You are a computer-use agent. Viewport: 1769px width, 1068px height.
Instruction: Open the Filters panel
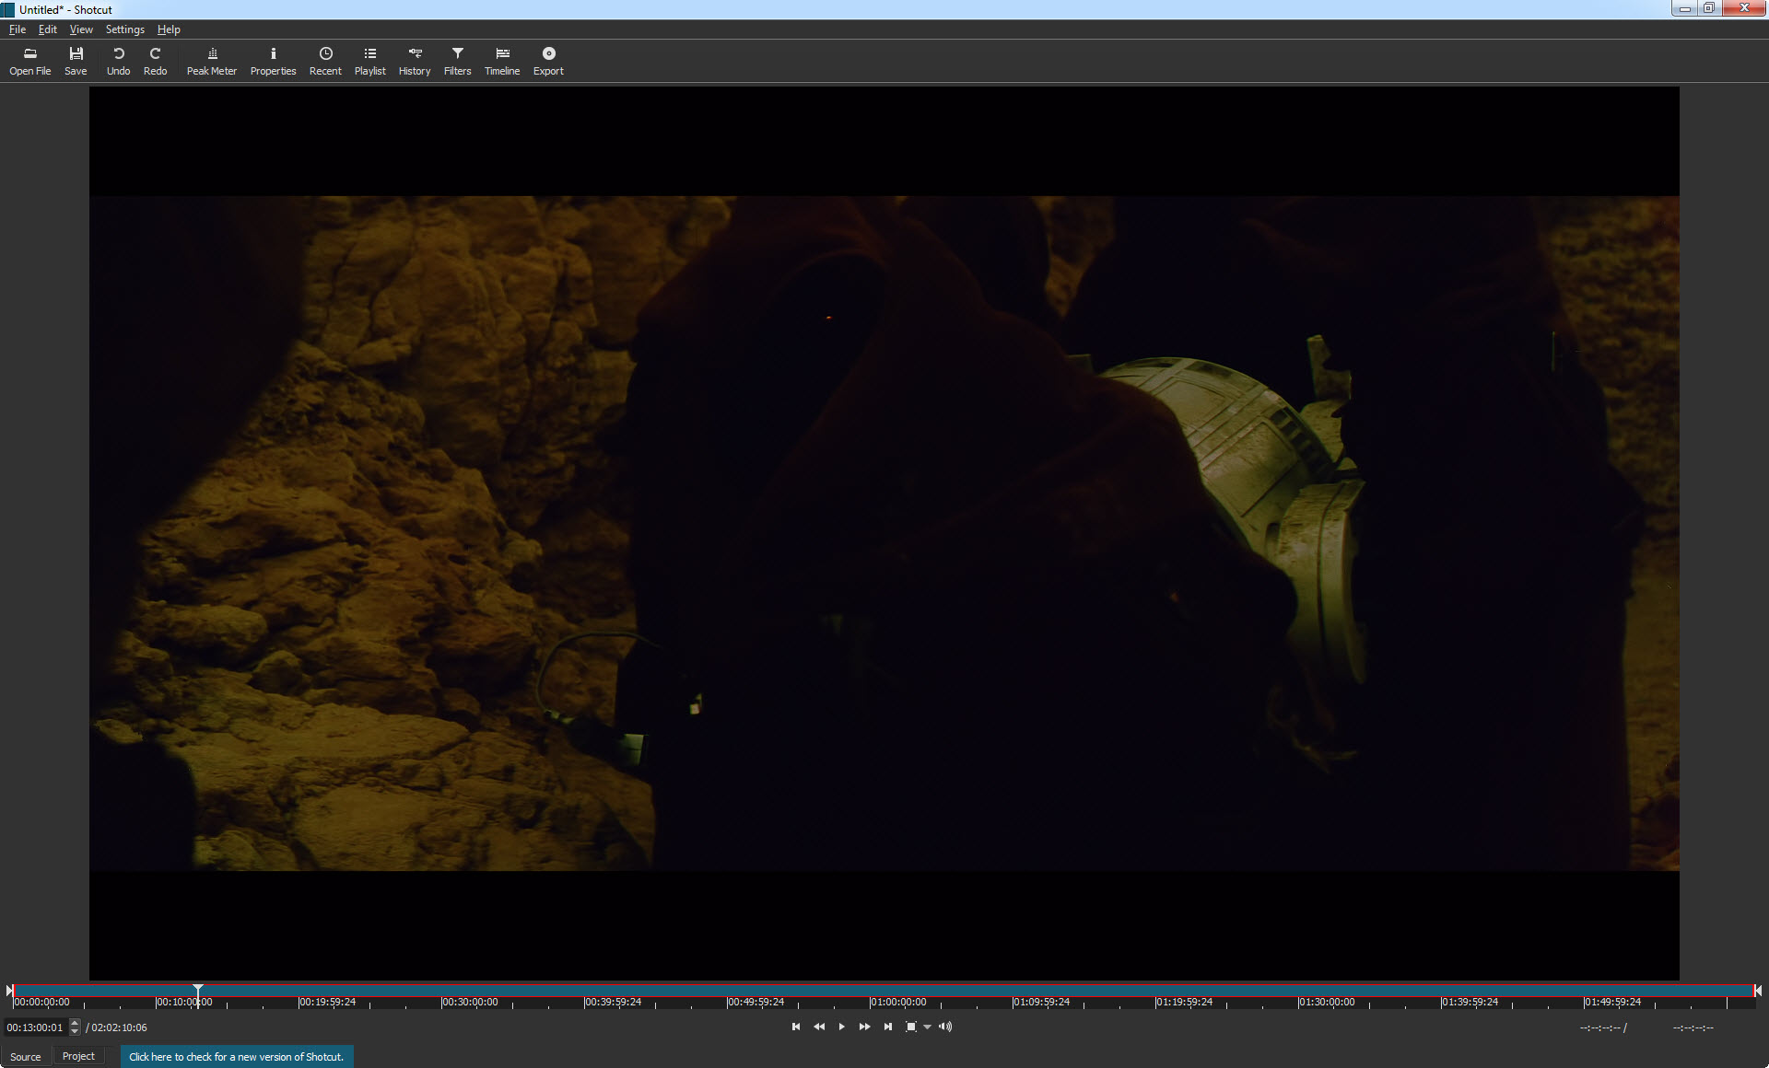[x=457, y=61]
